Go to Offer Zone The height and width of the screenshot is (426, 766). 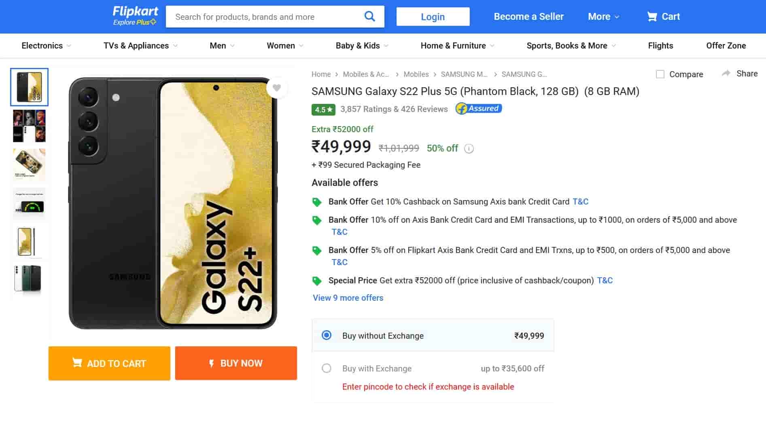click(x=726, y=46)
